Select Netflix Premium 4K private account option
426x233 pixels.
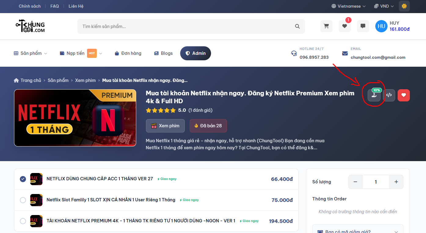23,221
